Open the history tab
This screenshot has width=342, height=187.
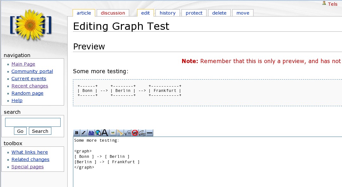pos(168,13)
